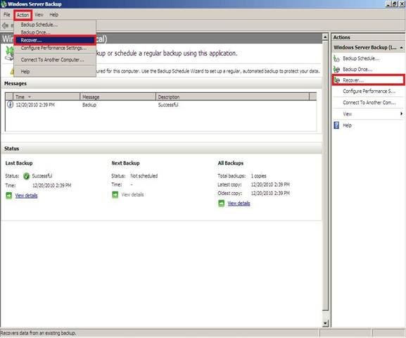The width and height of the screenshot is (406, 338).
Task: Minimize the Windows Server Backup window
Action: (x=388, y=4)
